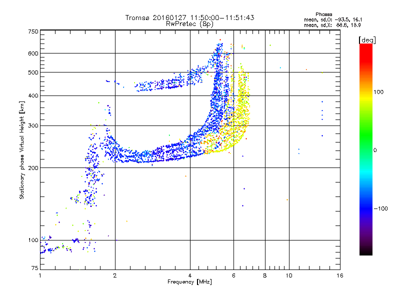Click the y-axis tick label '300'
Viewport: 400px width, 300px height.
click(x=33, y=126)
